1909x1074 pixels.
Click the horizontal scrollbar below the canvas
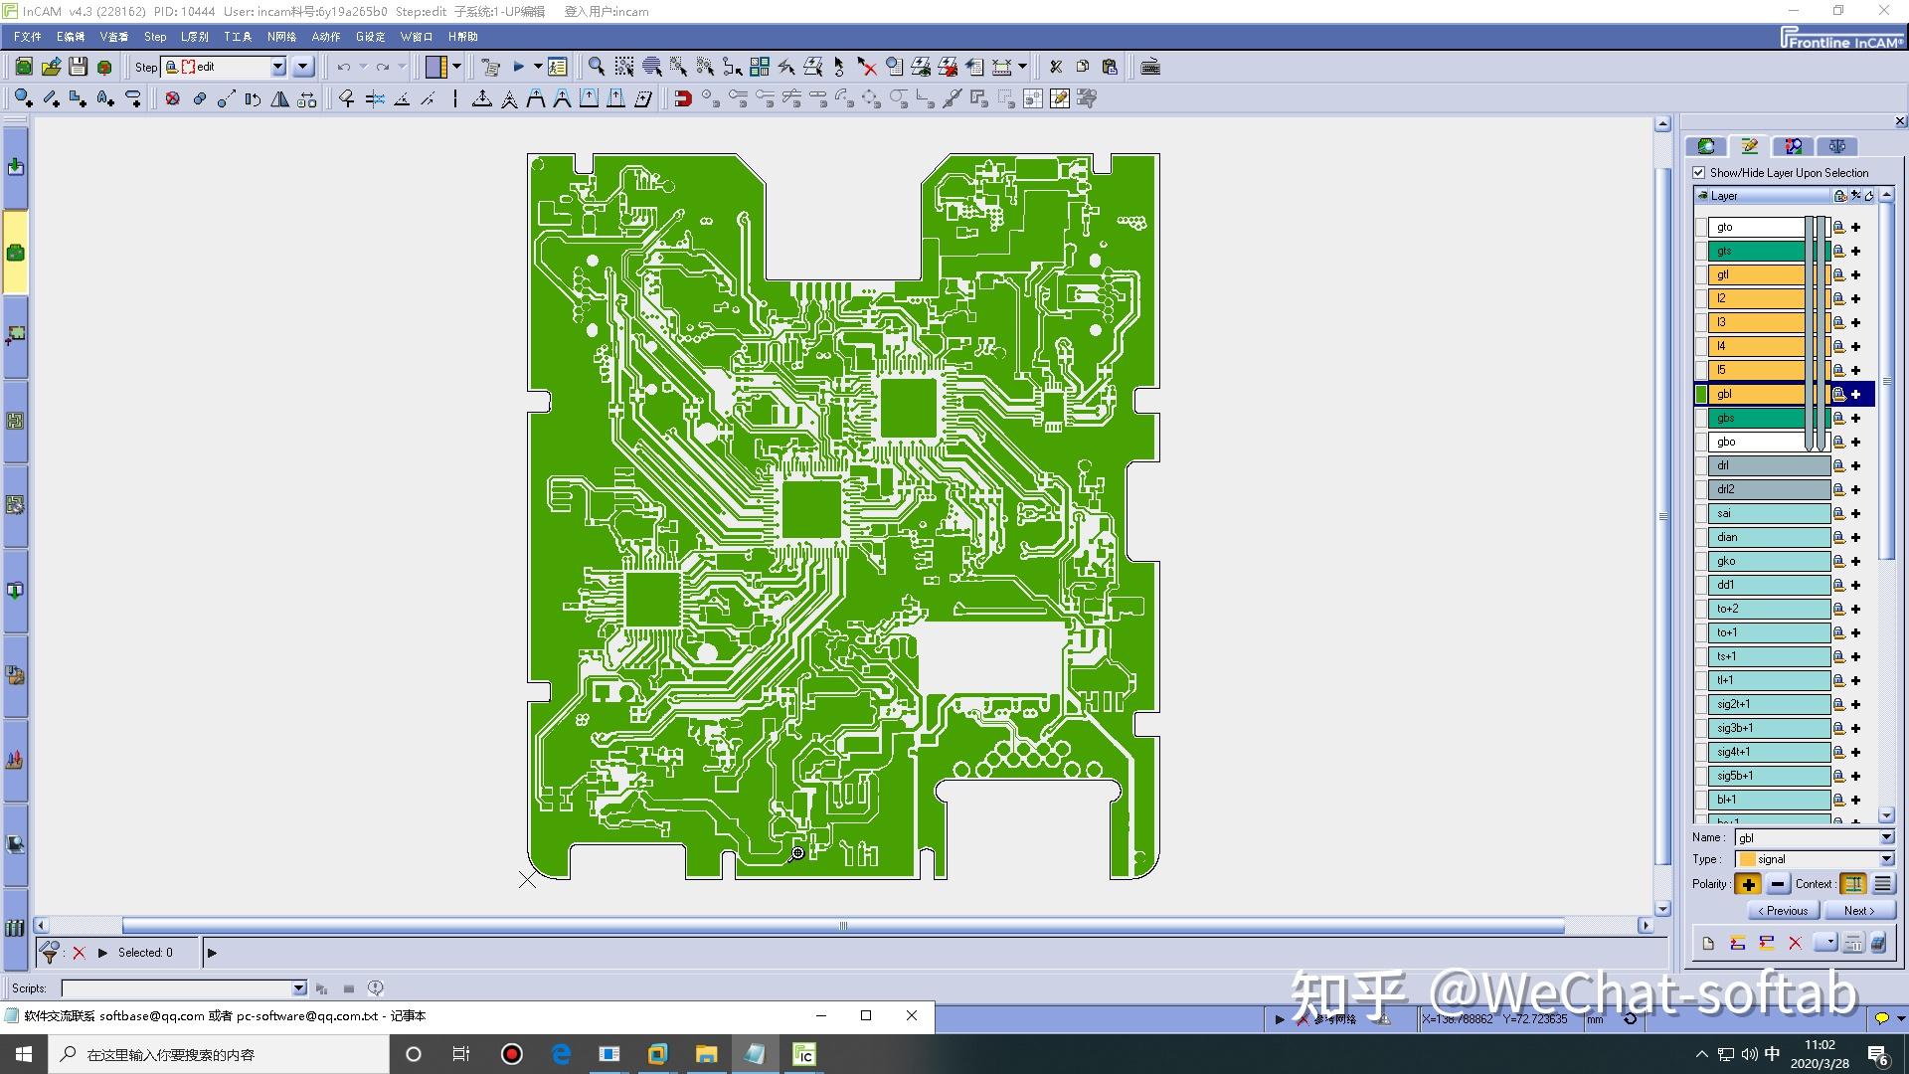(x=843, y=926)
